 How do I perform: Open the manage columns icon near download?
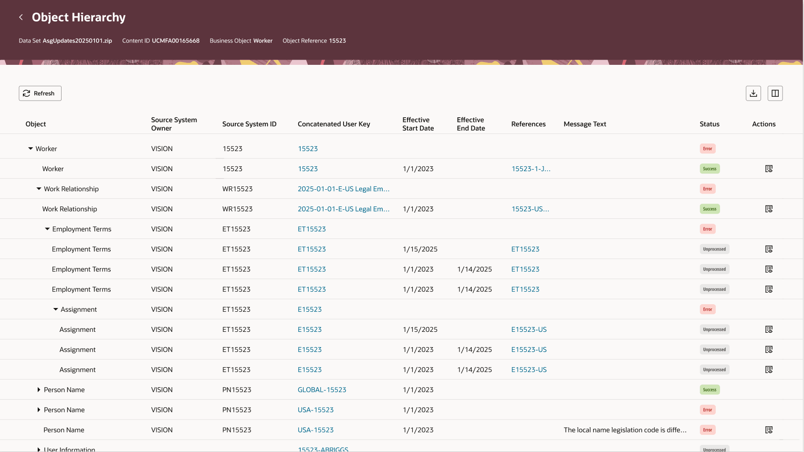[775, 93]
